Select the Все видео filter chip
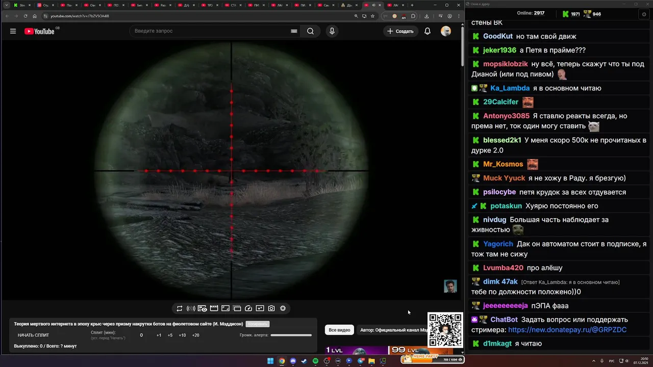The width and height of the screenshot is (653, 367). click(x=339, y=330)
